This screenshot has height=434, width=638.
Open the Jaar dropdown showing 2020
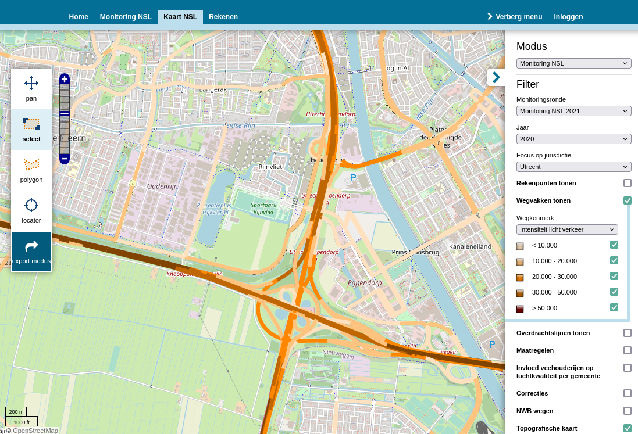[573, 139]
